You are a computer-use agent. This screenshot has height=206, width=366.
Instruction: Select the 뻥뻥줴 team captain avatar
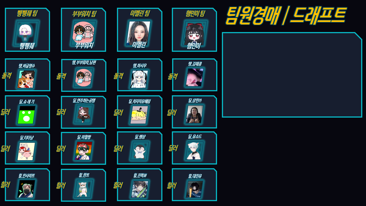[x=25, y=33]
